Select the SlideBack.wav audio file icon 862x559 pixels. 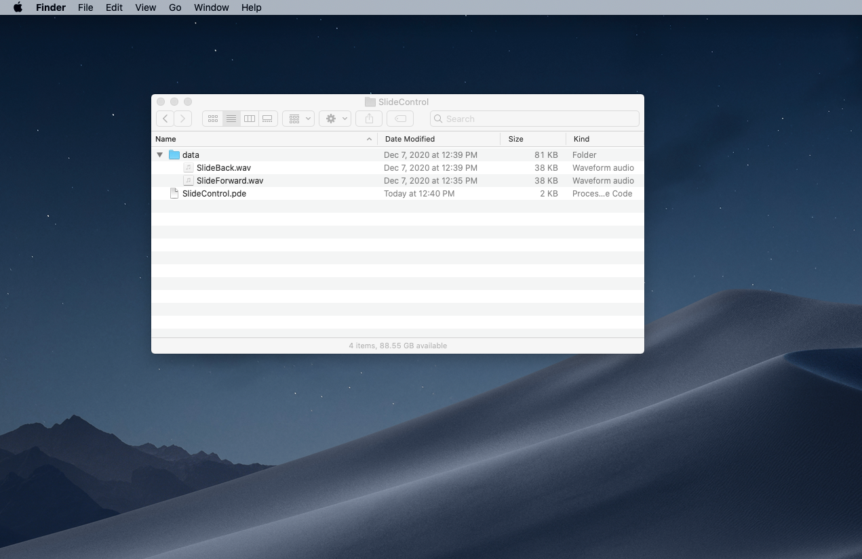189,167
